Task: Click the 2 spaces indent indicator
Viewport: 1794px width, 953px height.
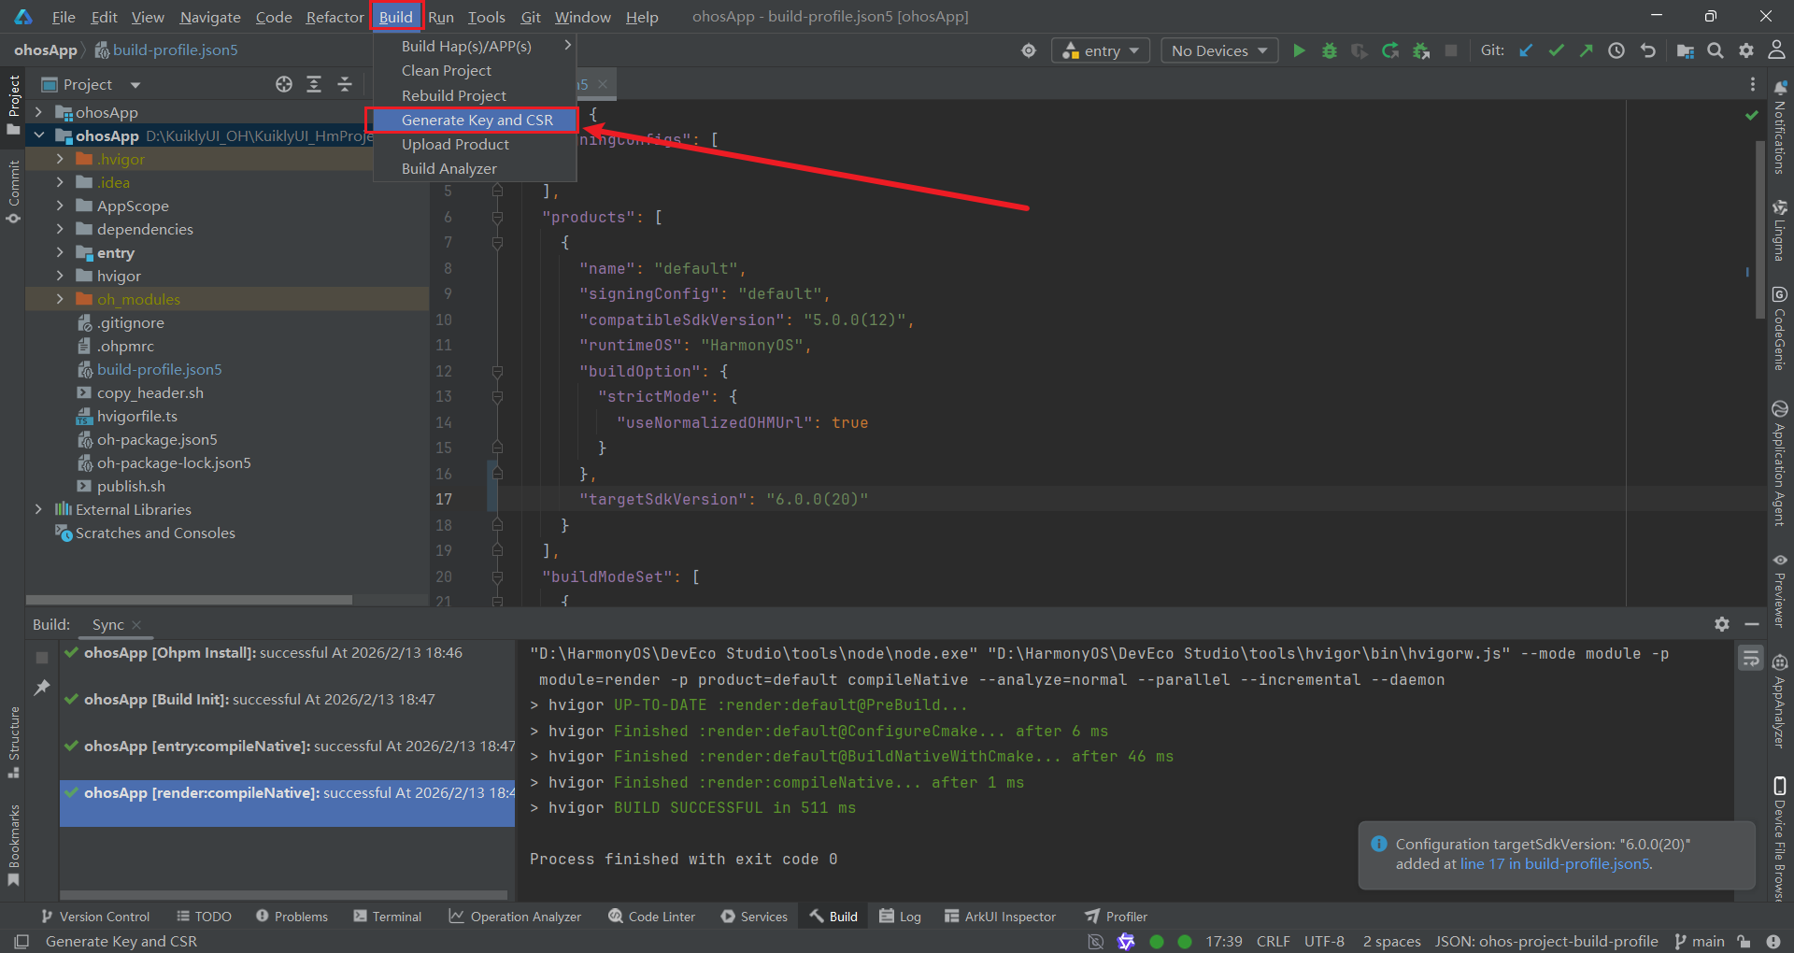Action: [1391, 941]
